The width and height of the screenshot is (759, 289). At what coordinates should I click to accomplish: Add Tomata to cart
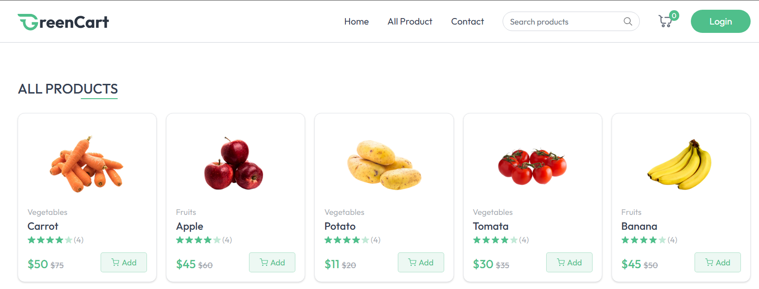[569, 263]
